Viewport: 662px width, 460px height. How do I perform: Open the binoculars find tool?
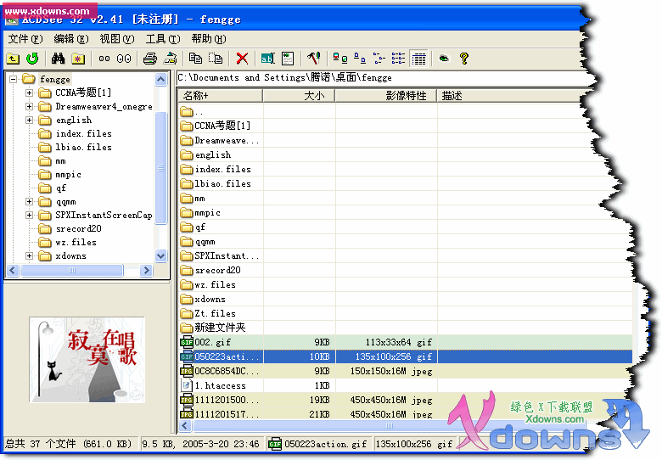[59, 59]
